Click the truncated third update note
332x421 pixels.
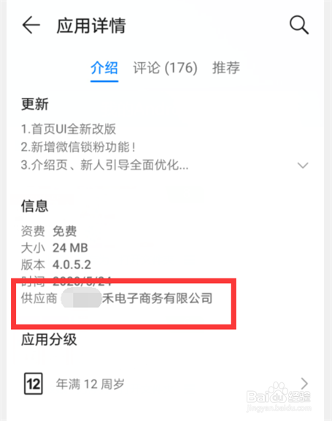coord(105,165)
